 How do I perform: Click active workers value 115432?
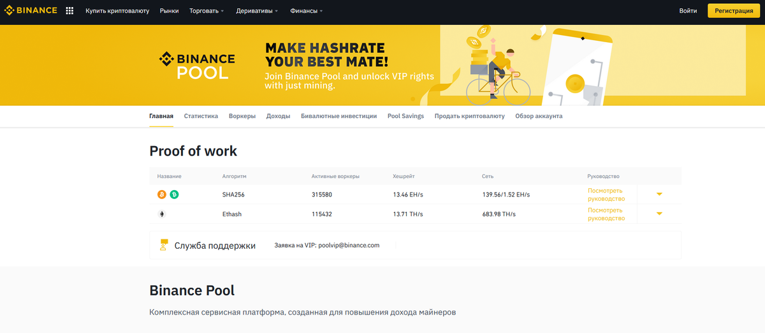click(x=322, y=214)
